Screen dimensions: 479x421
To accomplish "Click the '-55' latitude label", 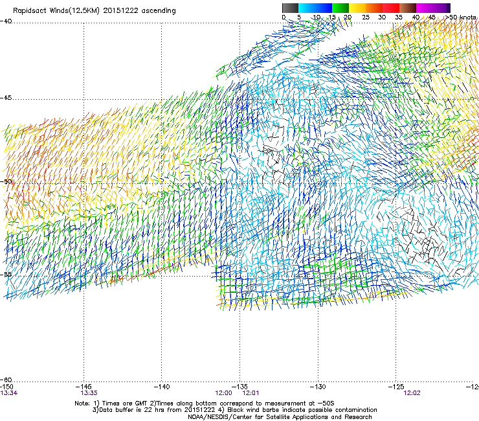I will point(6,275).
